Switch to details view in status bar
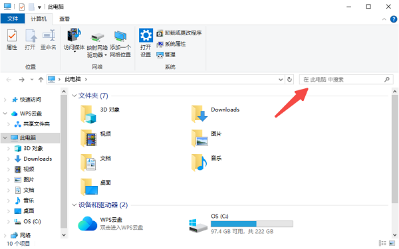This screenshot has width=399, height=249. (382, 243)
